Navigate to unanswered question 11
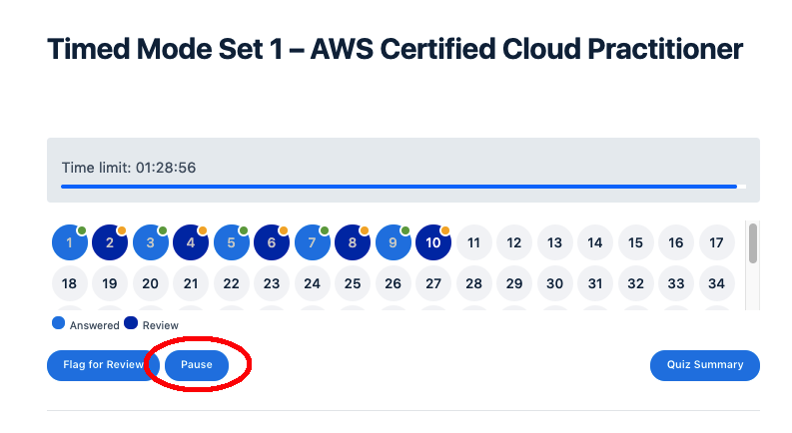The height and width of the screenshot is (433, 792). point(474,242)
